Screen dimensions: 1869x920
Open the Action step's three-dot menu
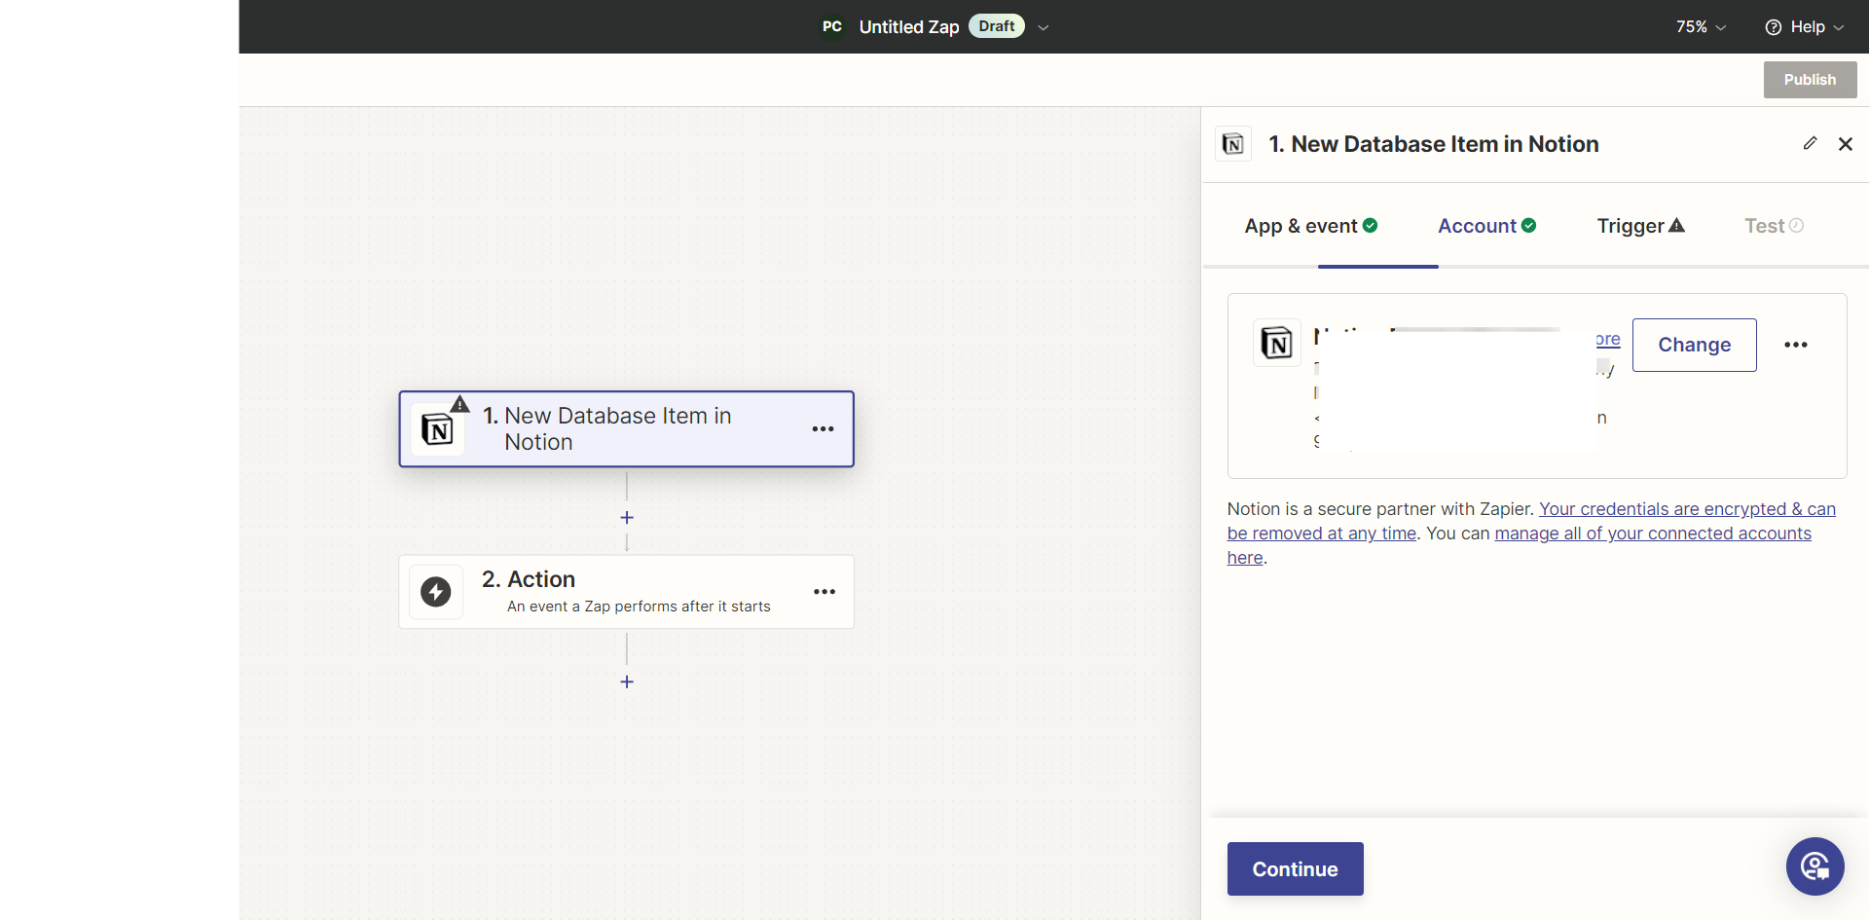click(825, 592)
